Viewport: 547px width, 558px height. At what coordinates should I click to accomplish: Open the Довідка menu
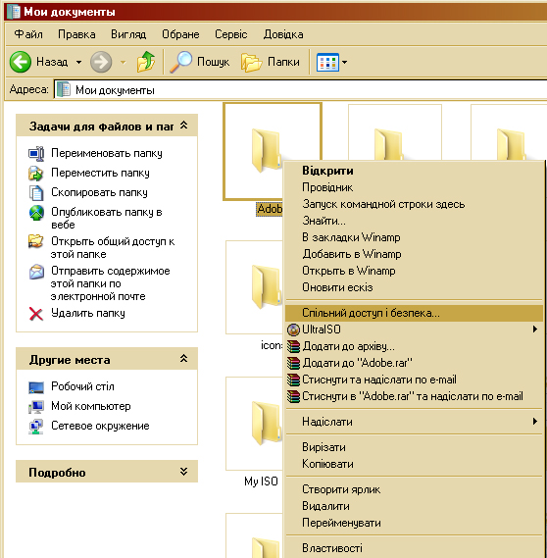[283, 34]
